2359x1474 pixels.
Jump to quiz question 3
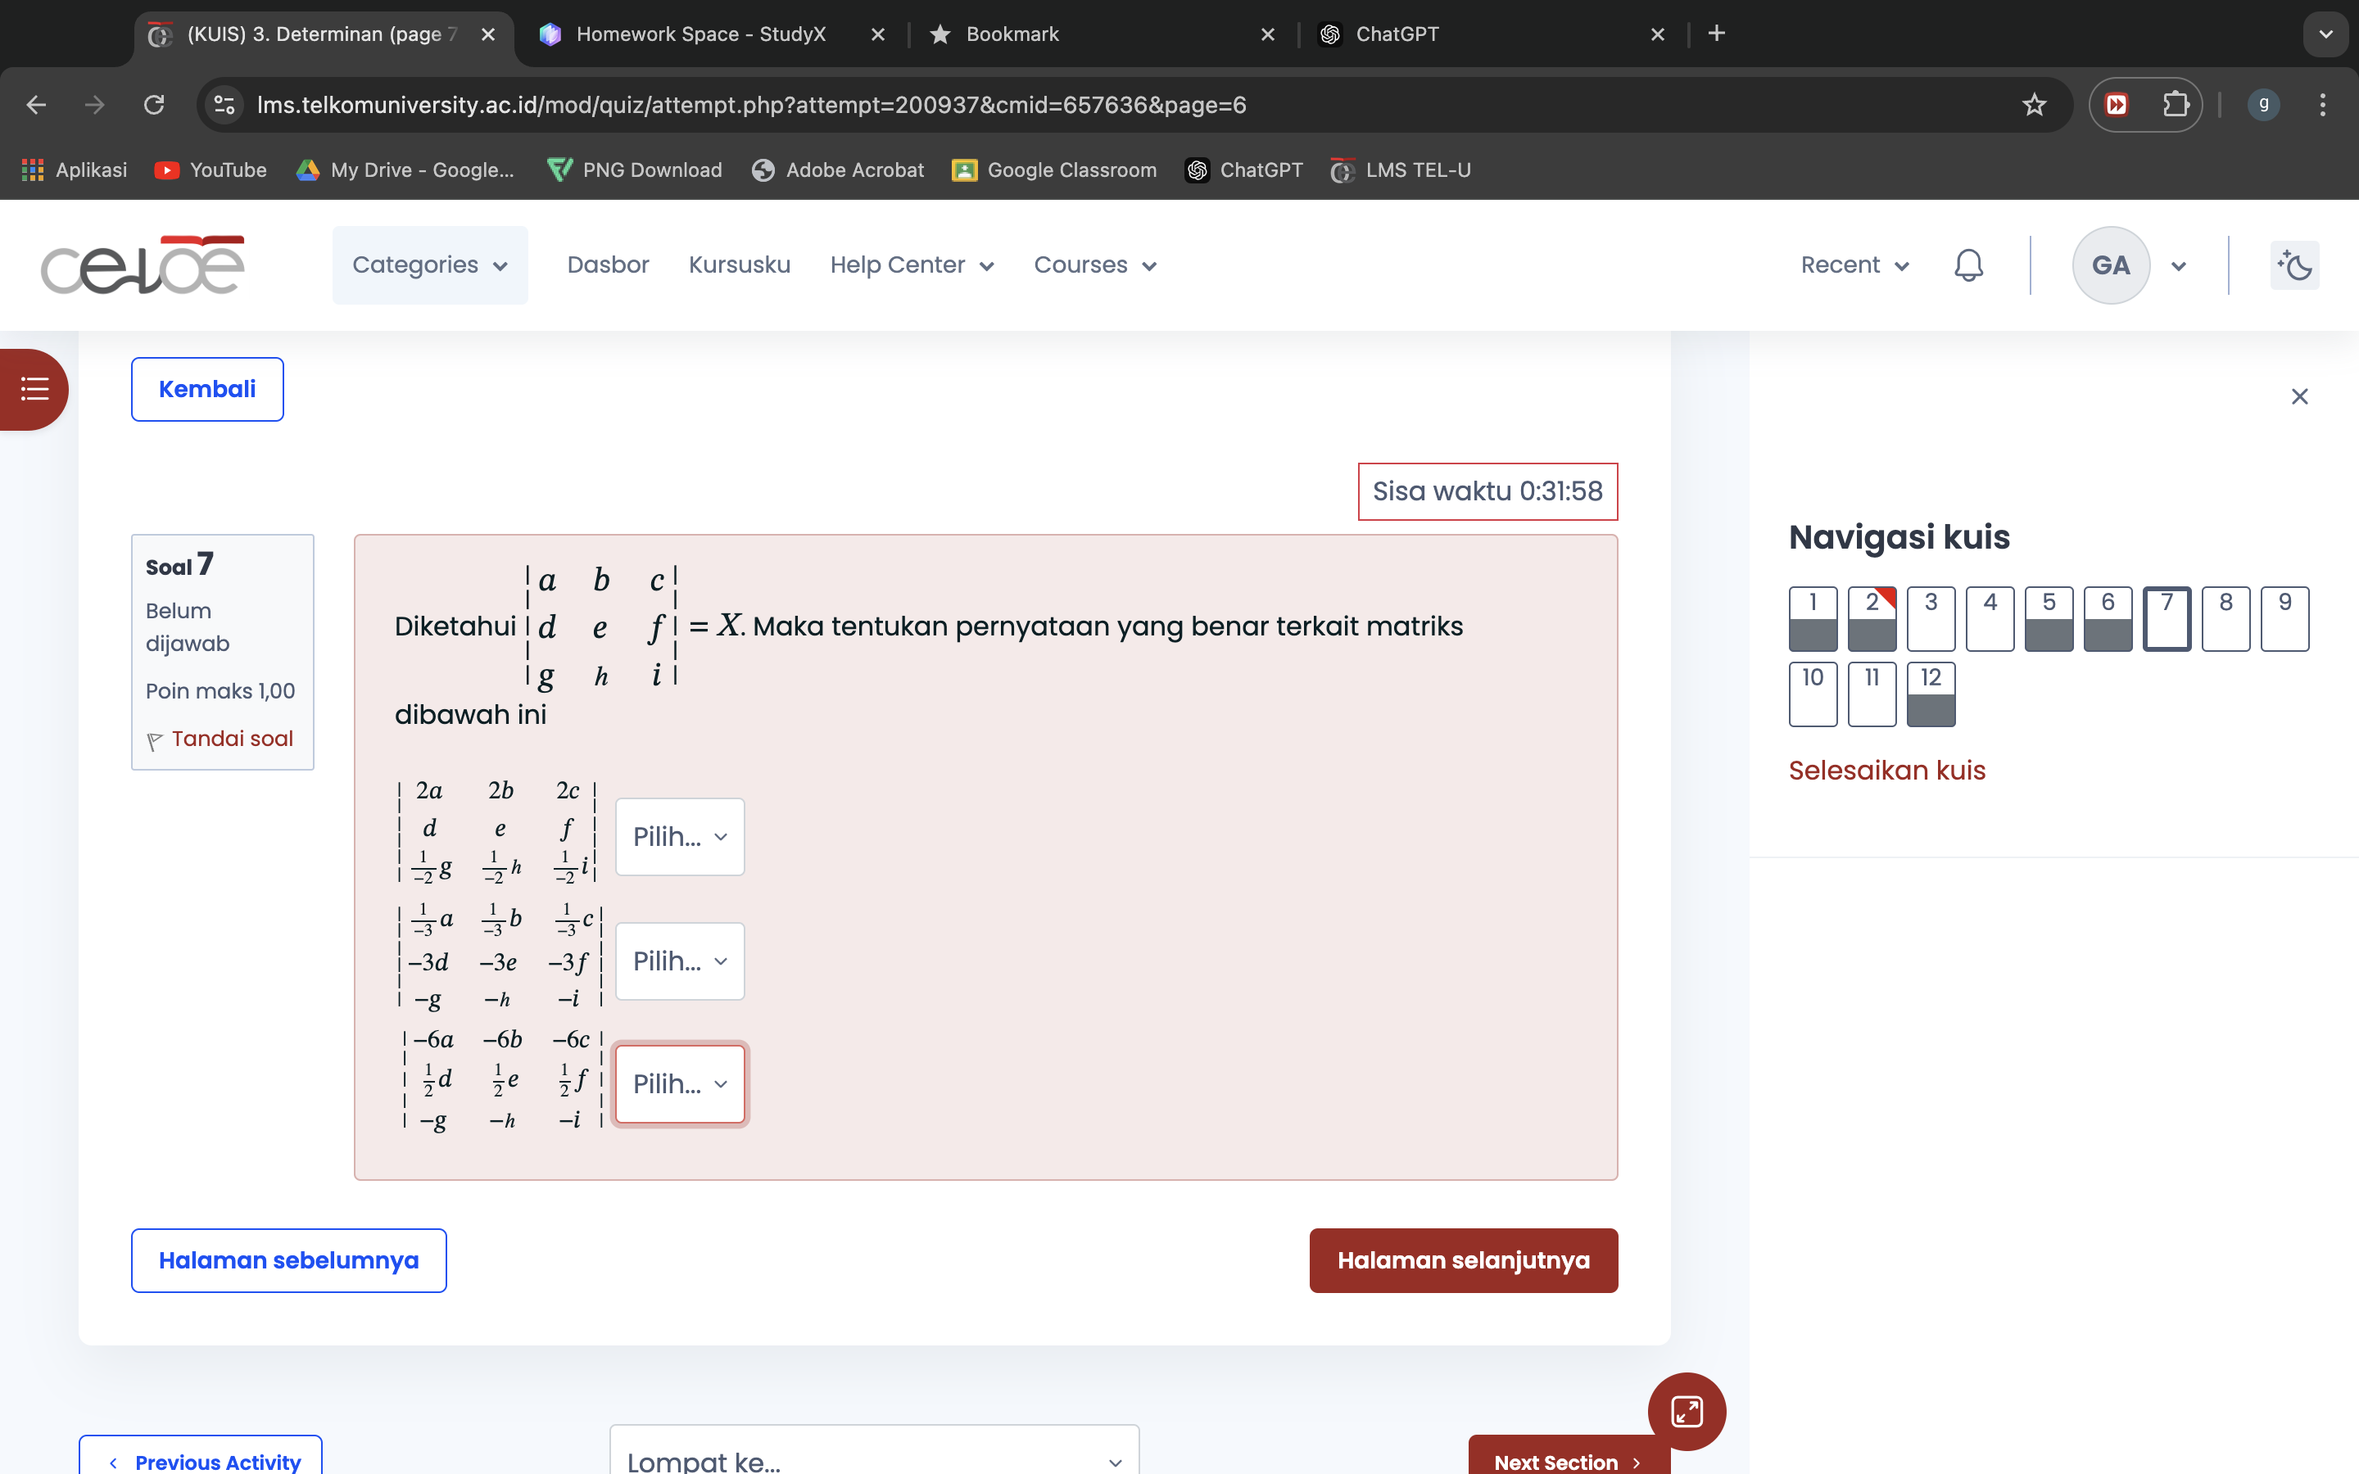(1931, 618)
